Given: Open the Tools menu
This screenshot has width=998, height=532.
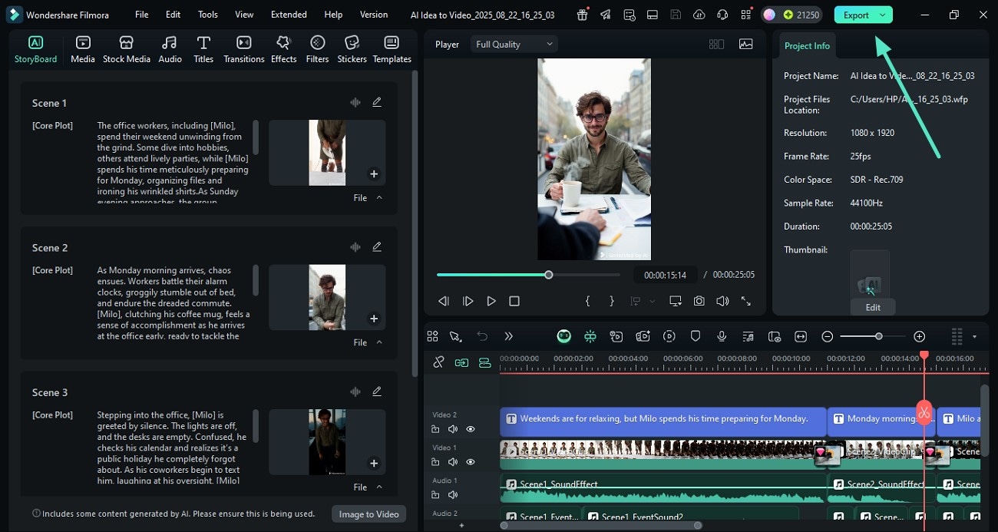Looking at the screenshot, I should click(208, 15).
